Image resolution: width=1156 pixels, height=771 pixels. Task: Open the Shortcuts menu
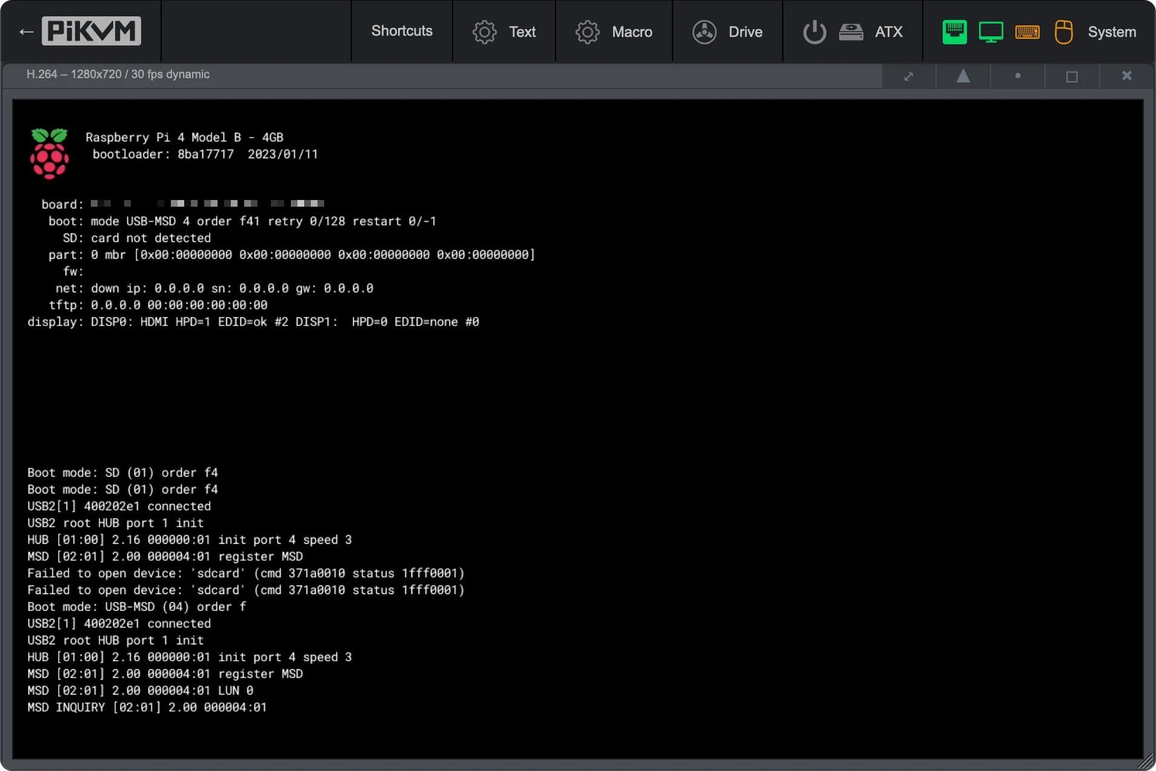coord(402,32)
